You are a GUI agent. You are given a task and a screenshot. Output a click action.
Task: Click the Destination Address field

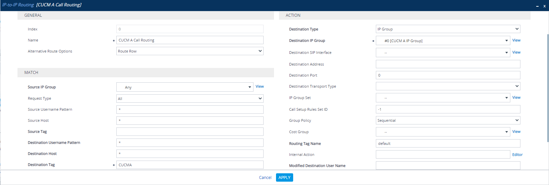pyautogui.click(x=448, y=64)
